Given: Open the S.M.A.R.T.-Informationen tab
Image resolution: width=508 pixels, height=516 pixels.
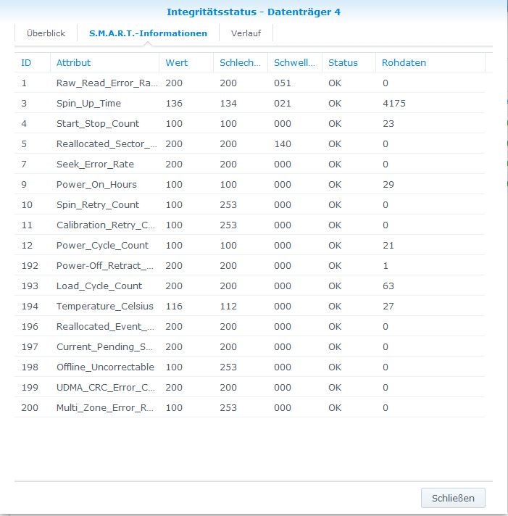Looking at the screenshot, I should coord(148,33).
